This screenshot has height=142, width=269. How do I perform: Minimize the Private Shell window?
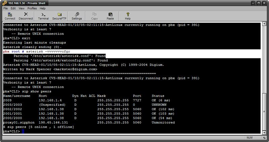(253, 3)
